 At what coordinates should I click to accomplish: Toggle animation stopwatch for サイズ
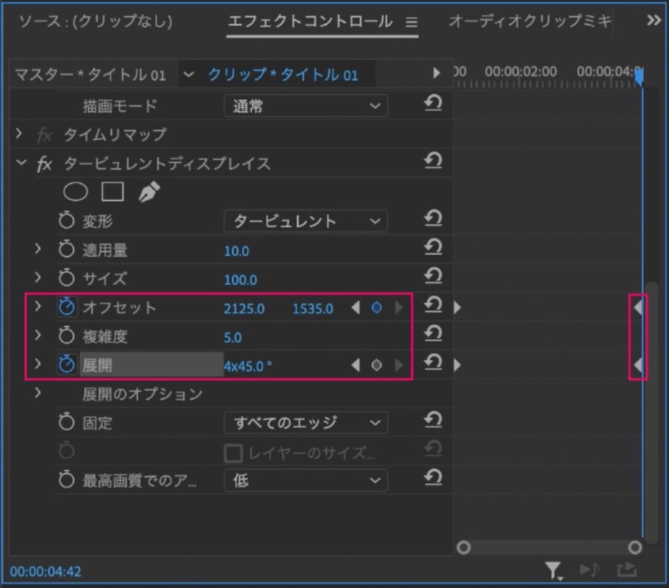pos(67,277)
